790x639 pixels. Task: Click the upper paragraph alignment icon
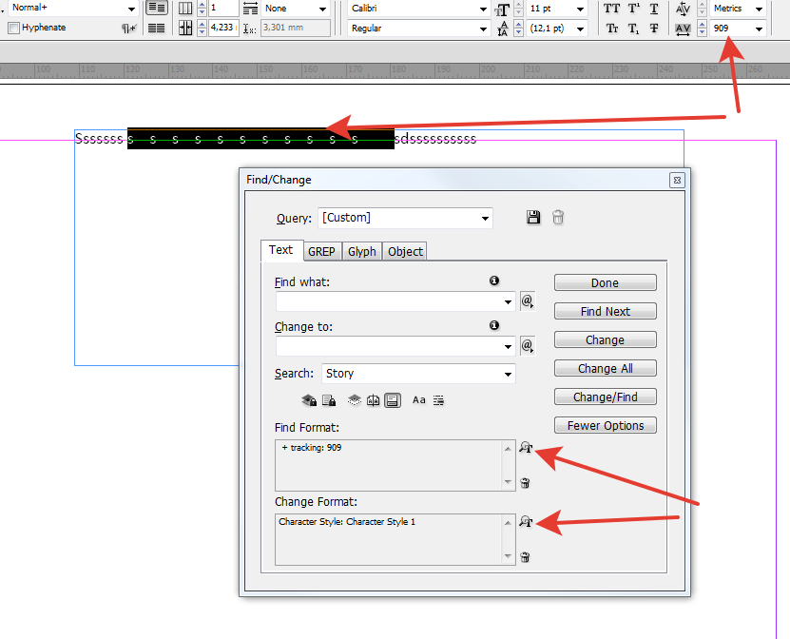coord(157,8)
